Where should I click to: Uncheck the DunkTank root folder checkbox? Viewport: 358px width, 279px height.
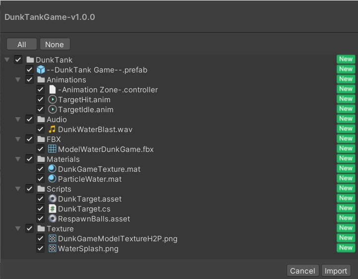tap(18, 60)
